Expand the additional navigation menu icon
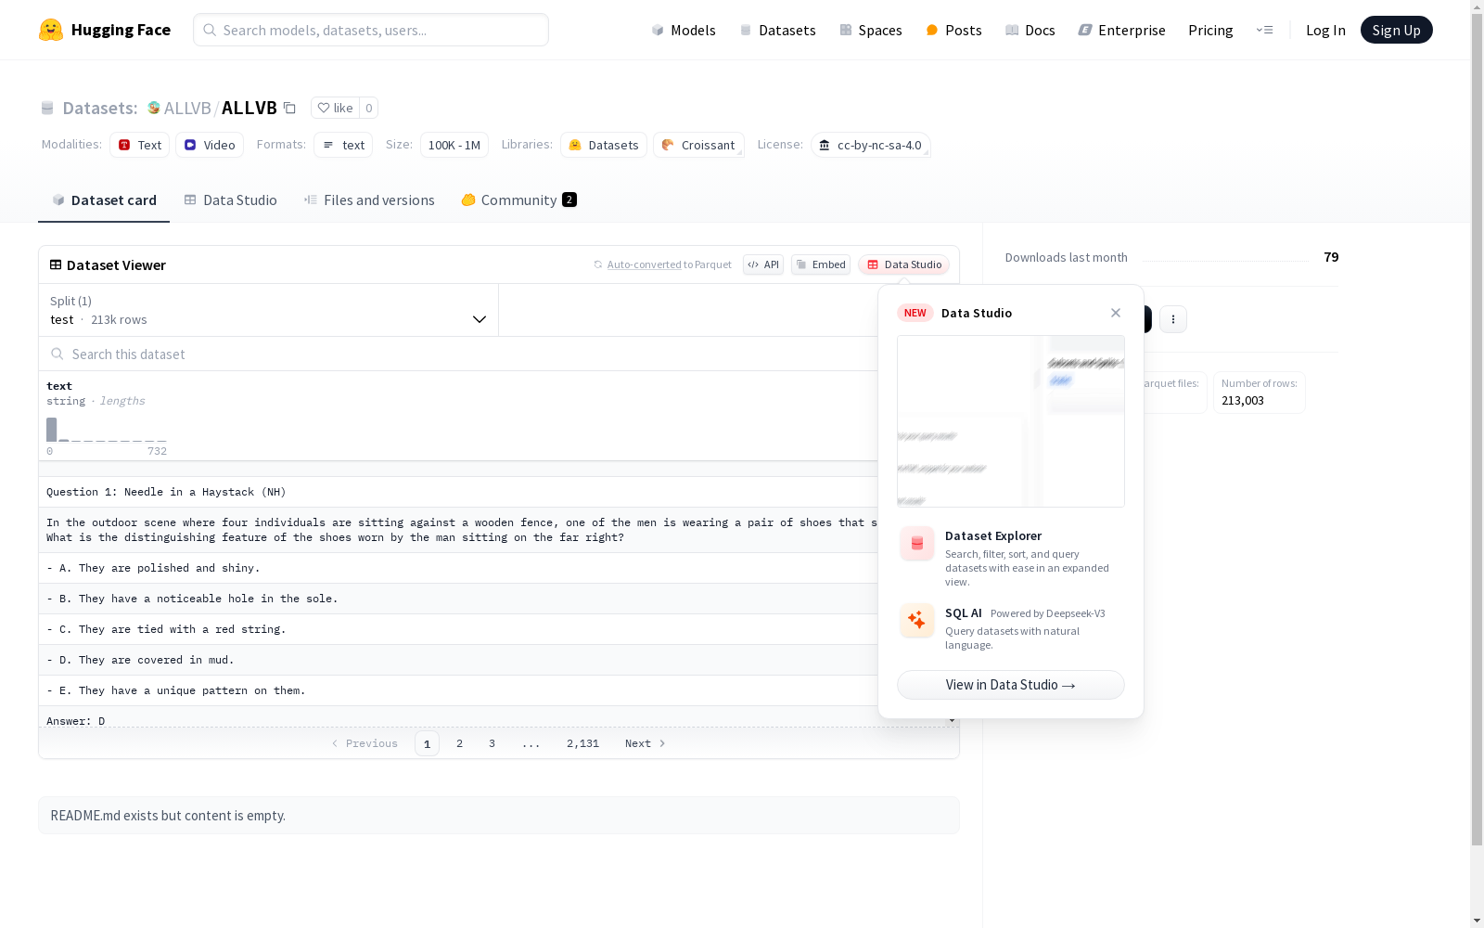1484x928 pixels. (x=1264, y=30)
